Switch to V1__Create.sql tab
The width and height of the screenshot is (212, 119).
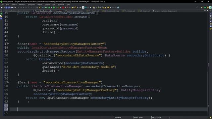point(93,11)
